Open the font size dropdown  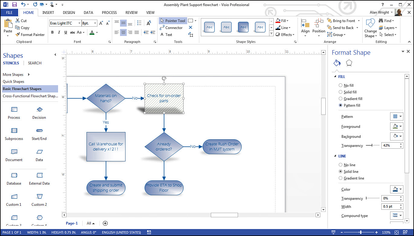(x=95, y=23)
